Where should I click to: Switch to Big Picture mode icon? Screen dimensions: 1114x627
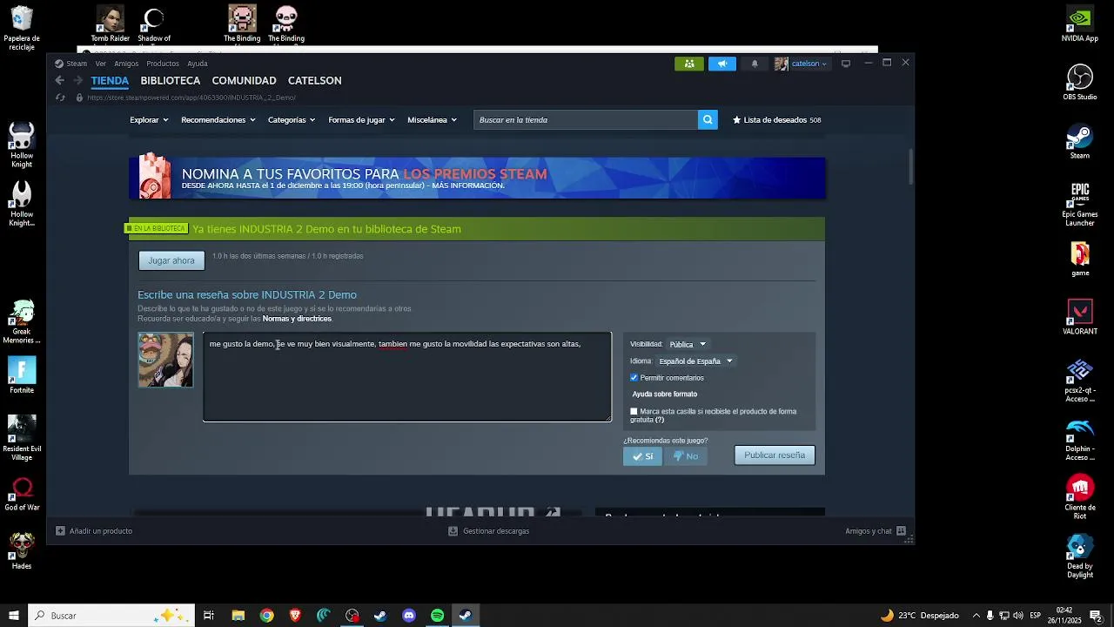(845, 64)
